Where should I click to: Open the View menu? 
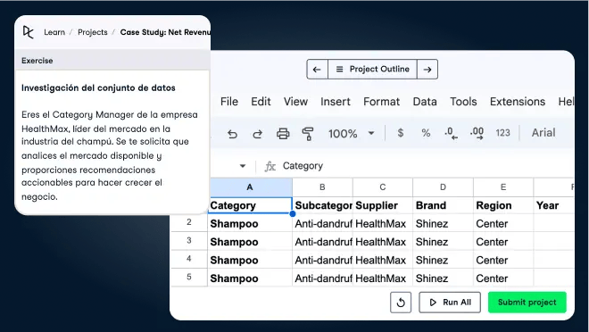[x=295, y=102]
